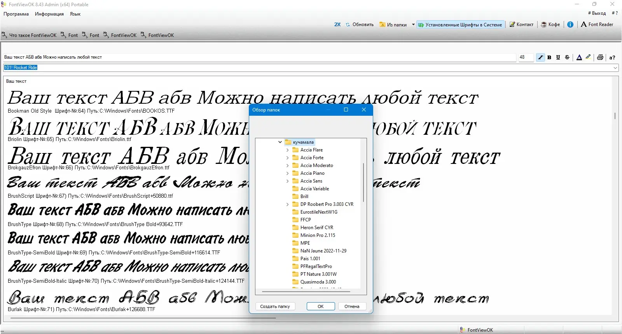Toggle strikethrough style for the preview

tap(567, 57)
